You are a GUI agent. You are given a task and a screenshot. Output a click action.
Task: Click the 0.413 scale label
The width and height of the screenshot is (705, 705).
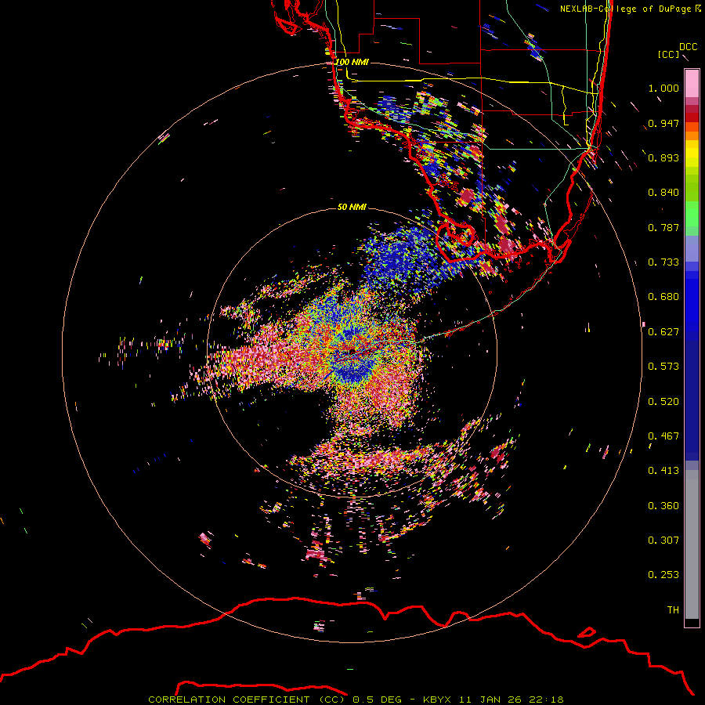663,471
